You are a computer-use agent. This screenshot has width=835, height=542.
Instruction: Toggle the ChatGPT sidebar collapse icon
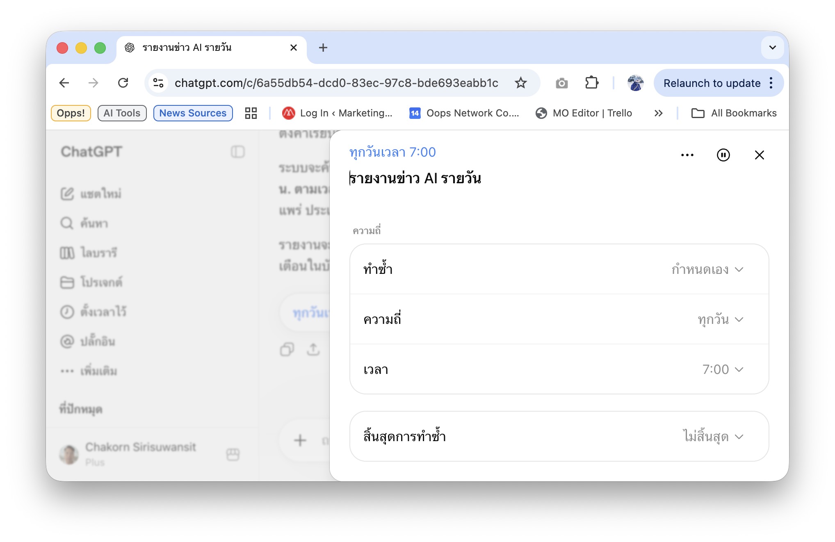point(238,152)
